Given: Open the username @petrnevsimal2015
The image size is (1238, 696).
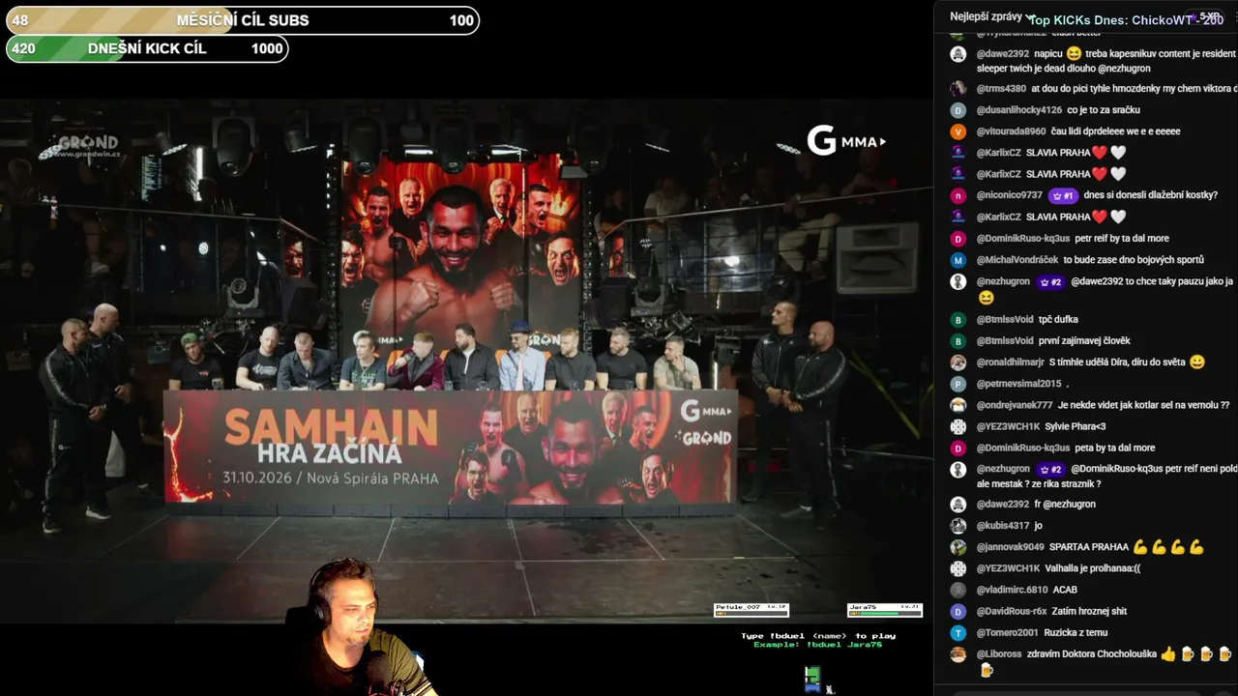Looking at the screenshot, I should click(1018, 384).
